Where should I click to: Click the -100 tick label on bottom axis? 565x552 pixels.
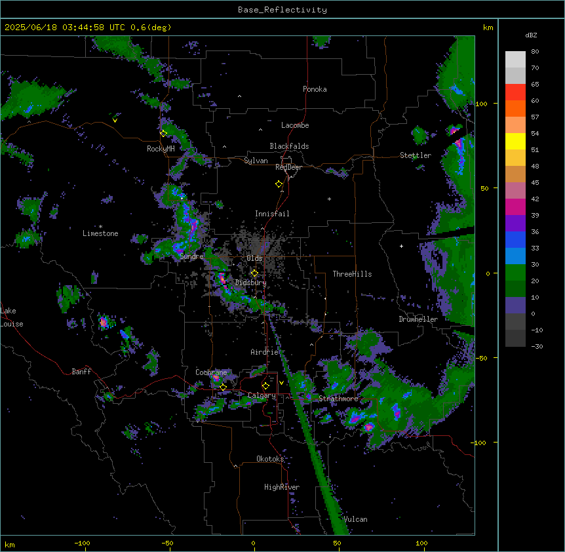pyautogui.click(x=82, y=543)
